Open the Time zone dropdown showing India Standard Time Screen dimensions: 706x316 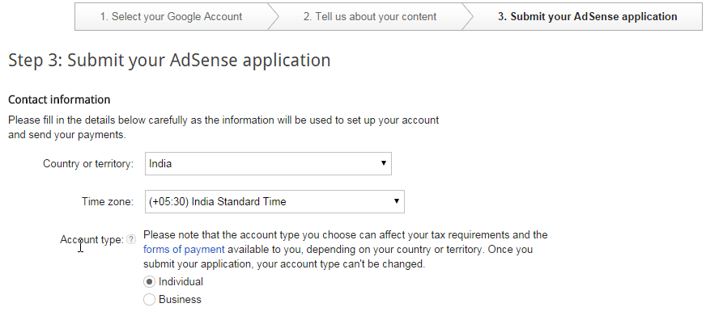point(274,201)
